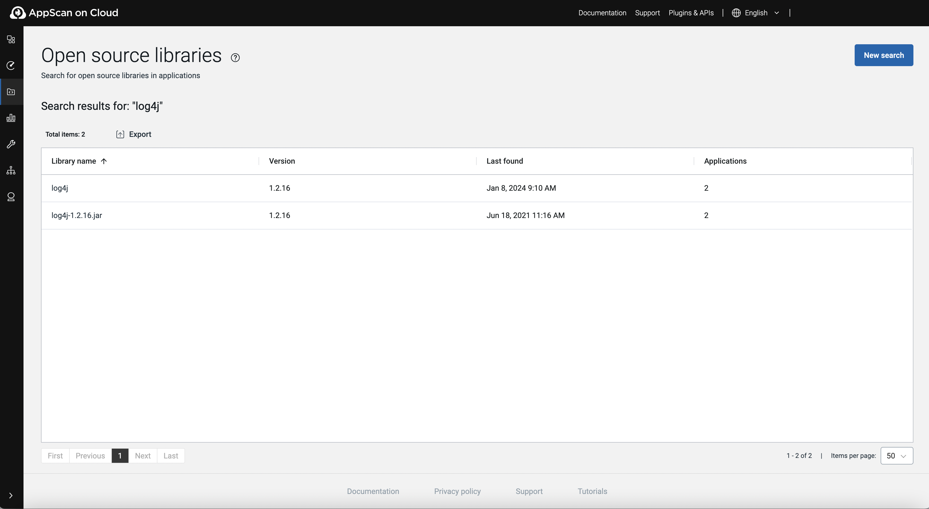This screenshot has width=929, height=509.
Task: Click the wrench tools sidebar icon
Action: click(x=11, y=144)
